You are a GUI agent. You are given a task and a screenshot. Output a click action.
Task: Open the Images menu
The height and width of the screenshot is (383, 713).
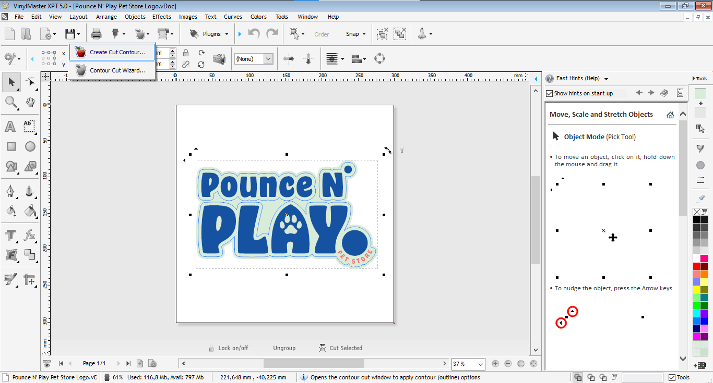pyautogui.click(x=188, y=17)
